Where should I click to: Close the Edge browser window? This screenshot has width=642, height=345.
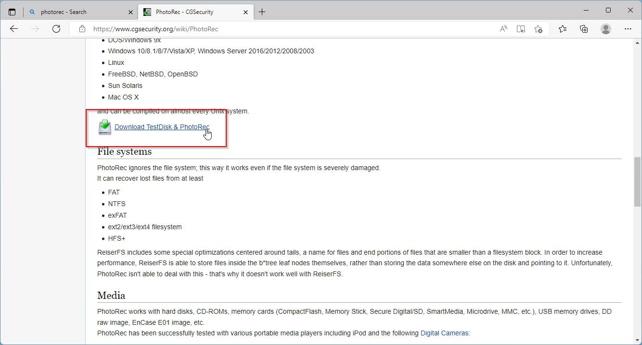630,10
